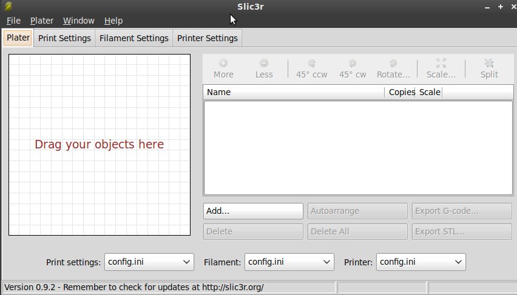Screen dimensions: 517x295
Task: Open the Printer preset dropdown
Action: (x=421, y=262)
